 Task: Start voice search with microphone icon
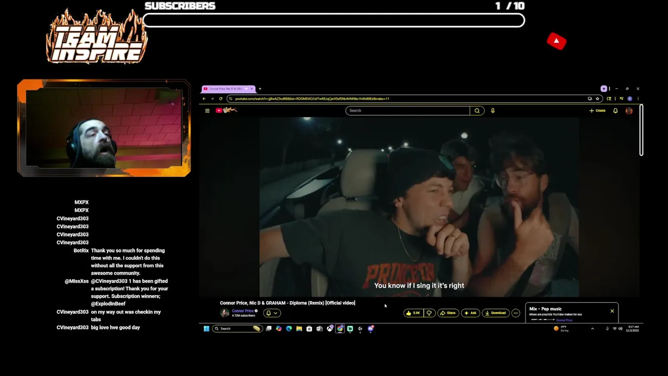point(493,111)
